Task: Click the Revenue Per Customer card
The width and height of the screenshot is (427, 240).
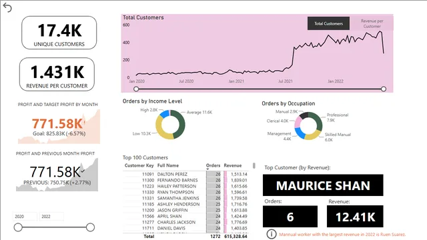Action: [x=57, y=74]
